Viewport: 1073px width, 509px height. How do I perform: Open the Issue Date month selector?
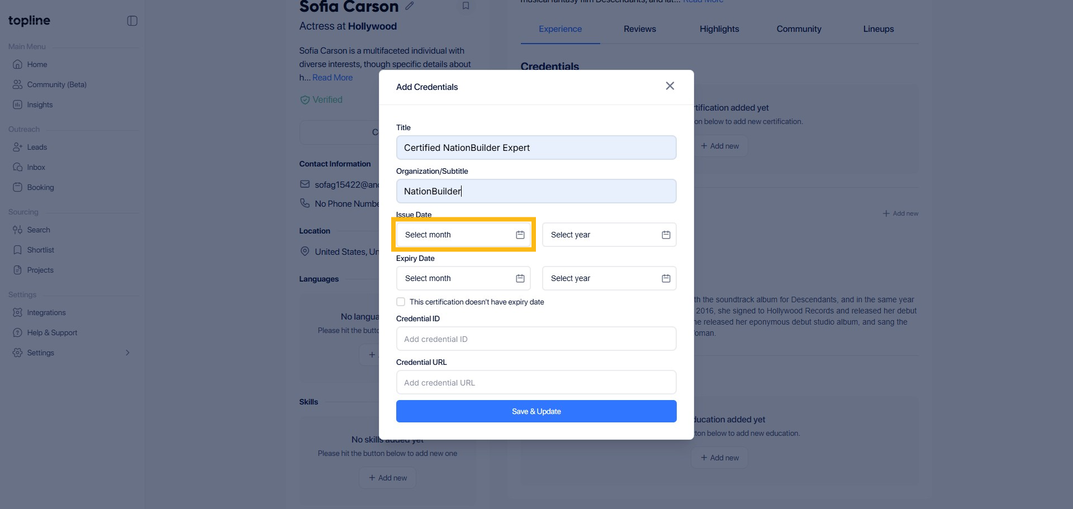point(463,235)
